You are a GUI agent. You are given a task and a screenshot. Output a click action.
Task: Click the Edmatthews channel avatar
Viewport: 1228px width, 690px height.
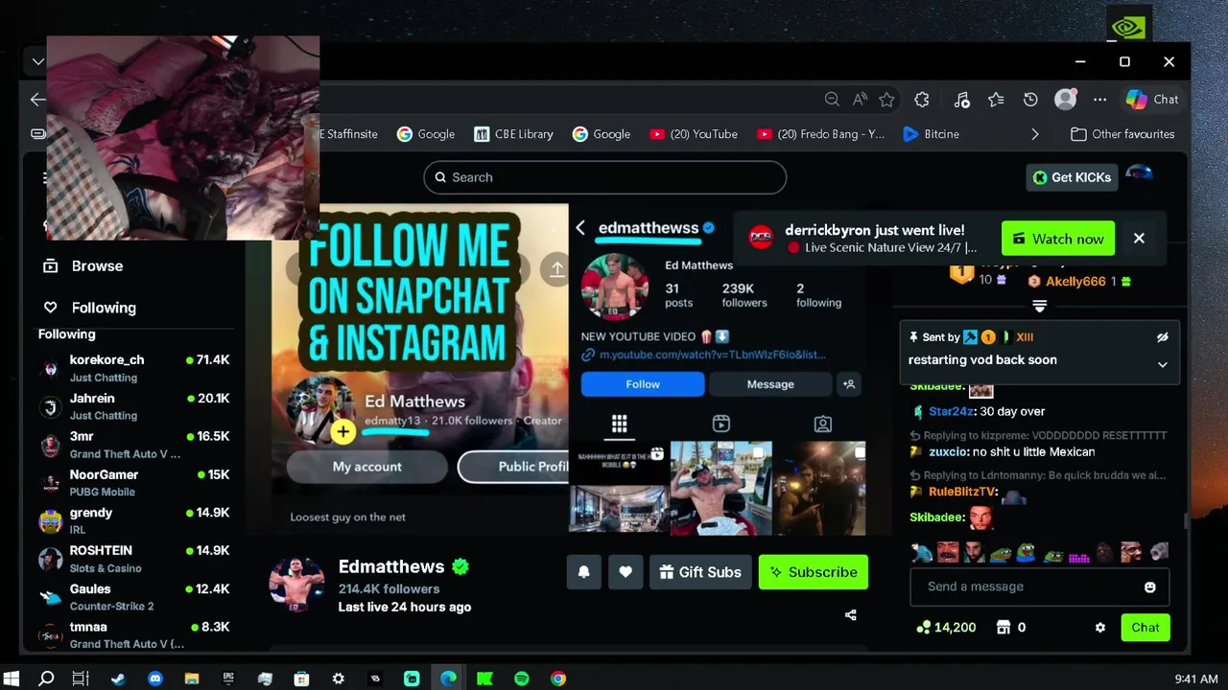296,584
